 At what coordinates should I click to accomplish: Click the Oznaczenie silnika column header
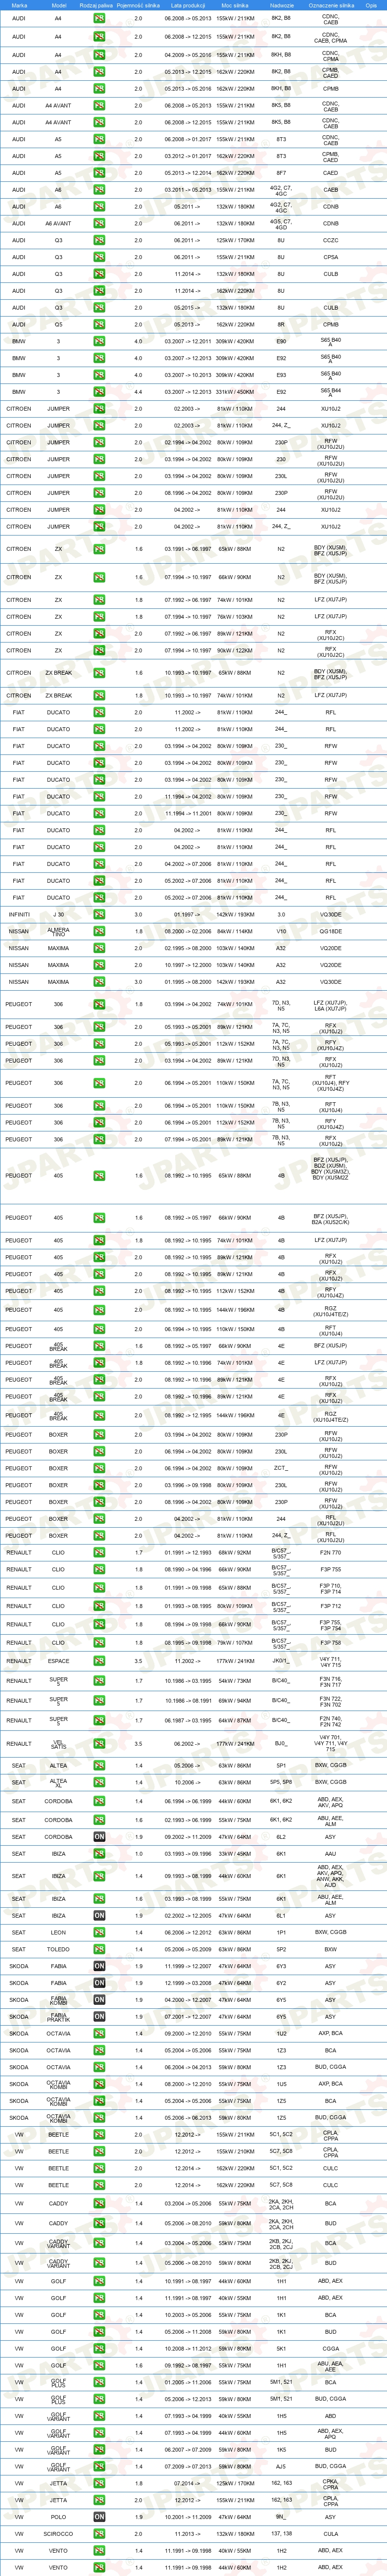pos(330,5)
